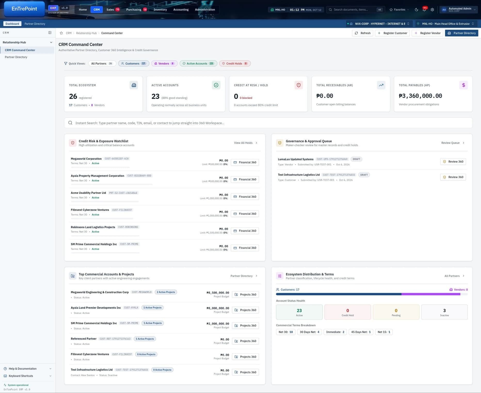Click the Credit at Risk shield icon

298,85
